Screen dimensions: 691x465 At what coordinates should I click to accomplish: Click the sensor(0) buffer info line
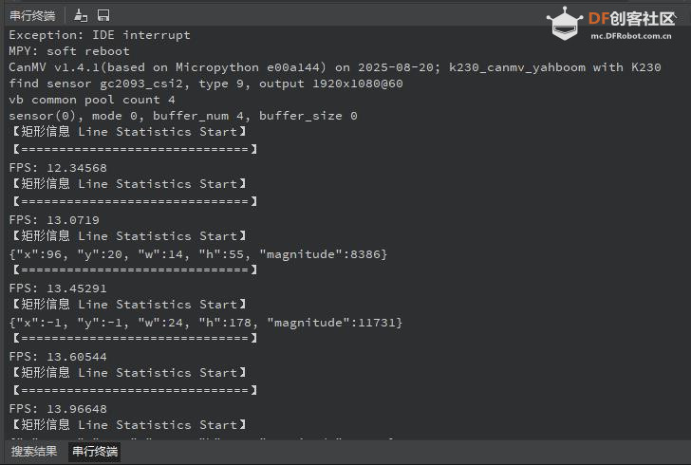183,116
